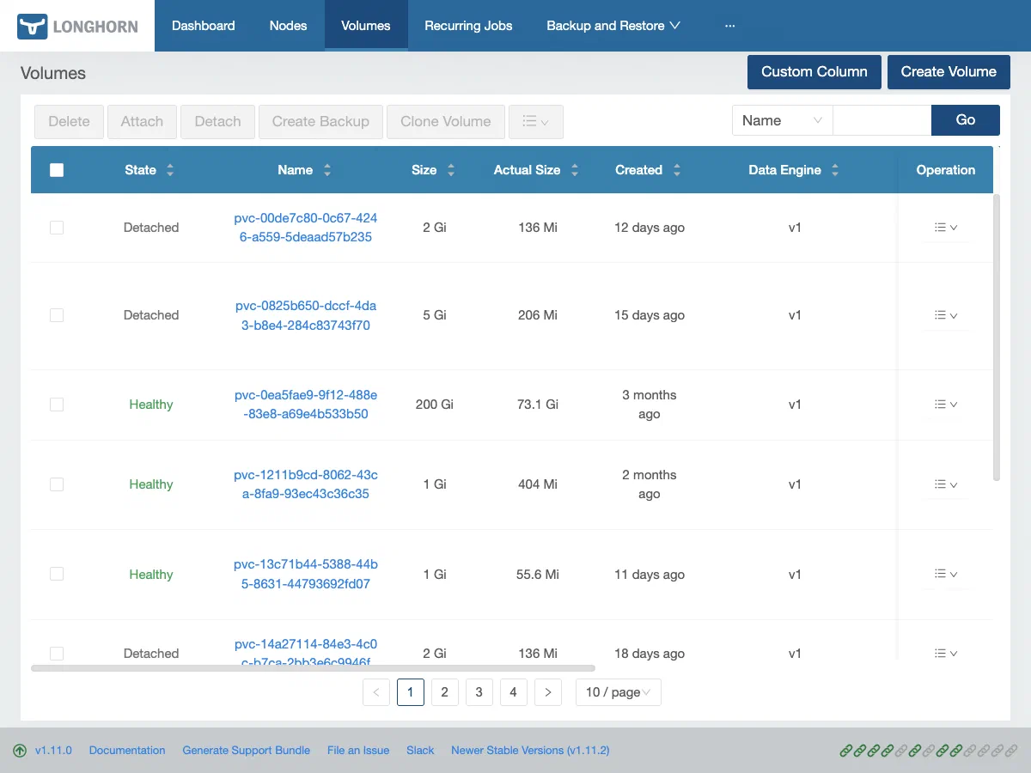Go to page 4
The height and width of the screenshot is (773, 1031).
pyautogui.click(x=514, y=692)
